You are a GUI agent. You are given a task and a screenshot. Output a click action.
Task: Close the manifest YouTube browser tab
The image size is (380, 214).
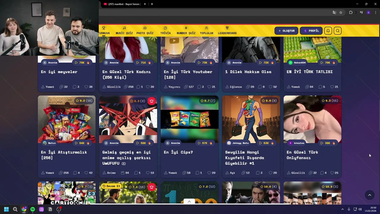pos(145,4)
